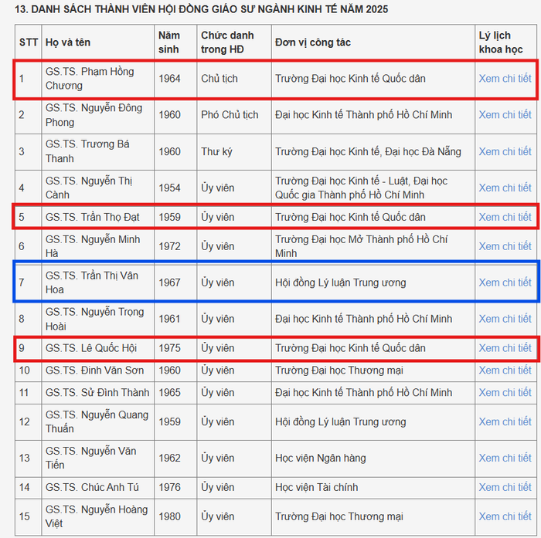
Task: Click the name GS.TS. Chúc Anh Tú
Action: click(92, 487)
